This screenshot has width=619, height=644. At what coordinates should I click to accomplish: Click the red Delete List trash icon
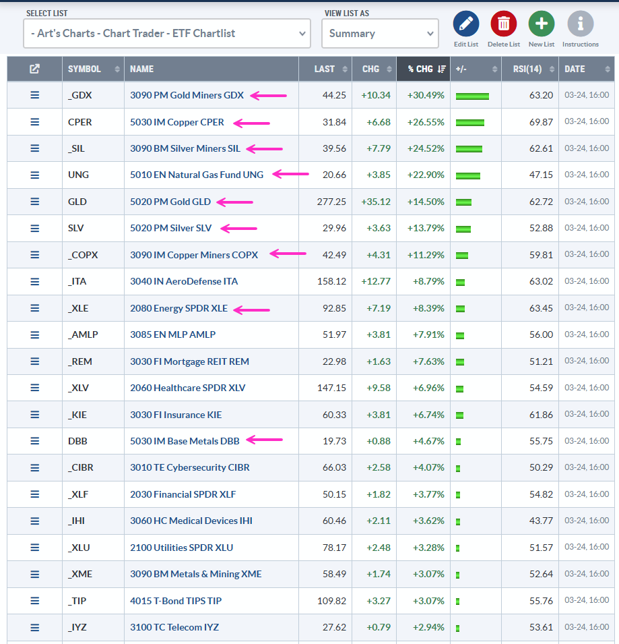click(x=503, y=24)
